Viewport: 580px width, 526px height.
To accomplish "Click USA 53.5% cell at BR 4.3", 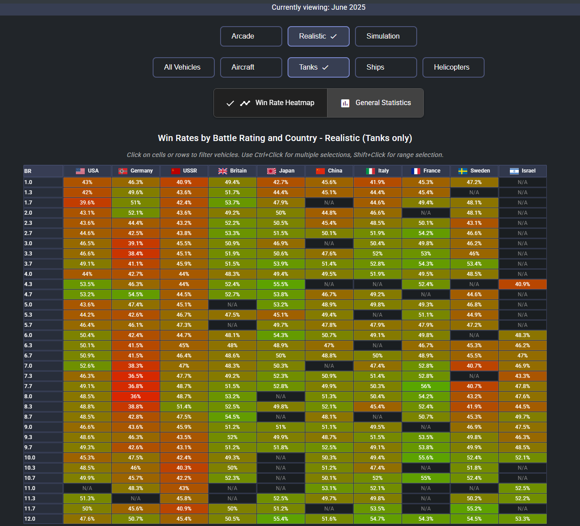I will 87,284.
